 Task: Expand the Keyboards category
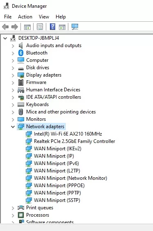(x=13, y=105)
